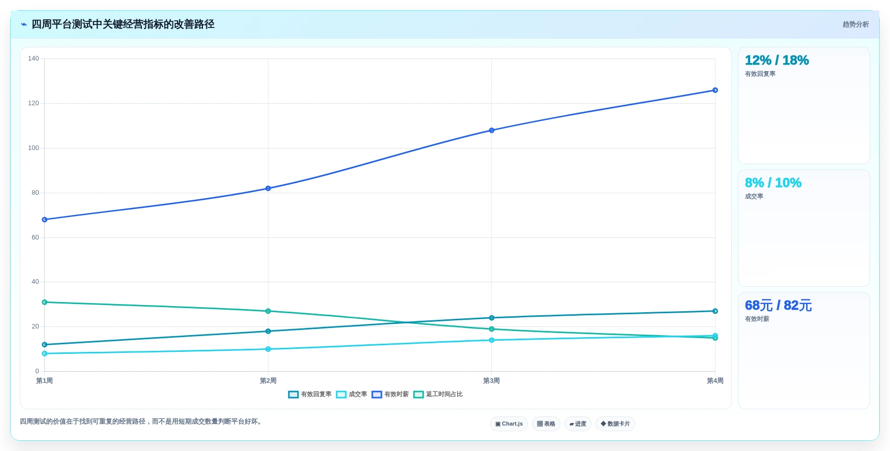Click the 第2周 axis label
The width and height of the screenshot is (890, 451).
click(268, 381)
